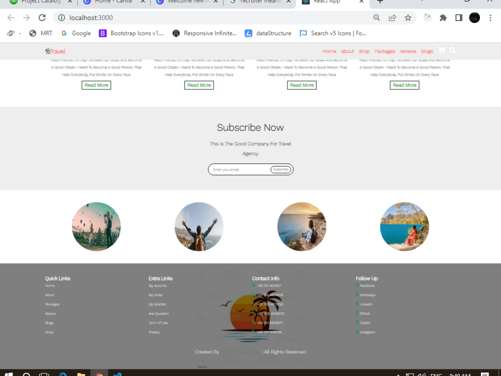Open the shopping cart icon in navbar
Image resolution: width=501 pixels, height=376 pixels.
tap(441, 51)
